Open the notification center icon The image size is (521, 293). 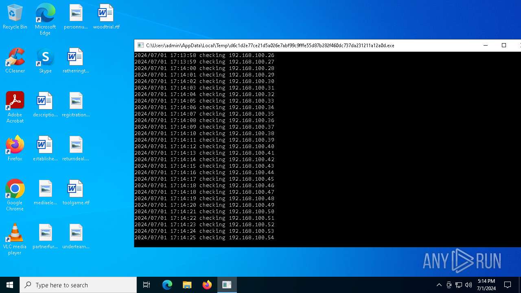point(508,285)
